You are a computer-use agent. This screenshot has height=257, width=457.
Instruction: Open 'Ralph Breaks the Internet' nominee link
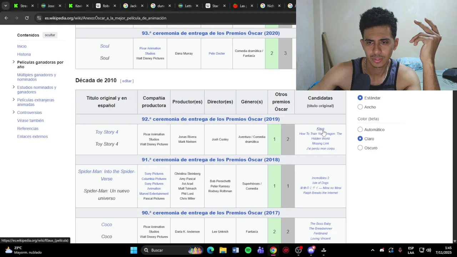pos(320,193)
